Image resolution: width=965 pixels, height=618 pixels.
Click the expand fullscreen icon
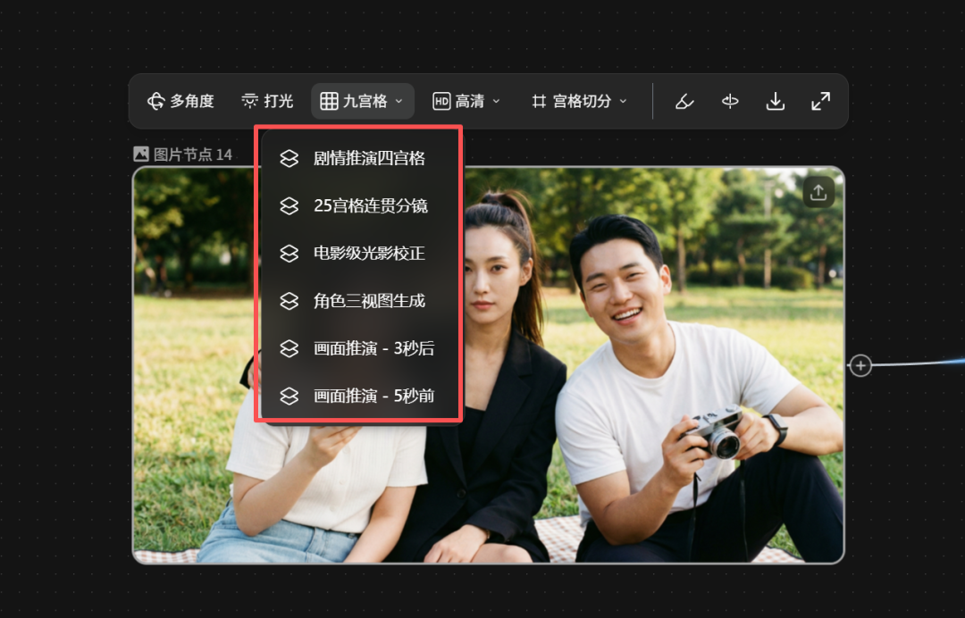[821, 101]
